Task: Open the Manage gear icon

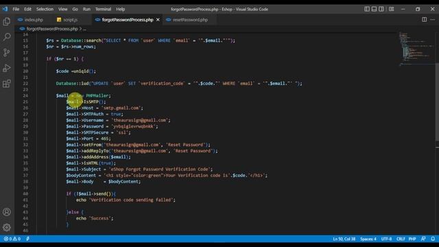Action: (7, 227)
